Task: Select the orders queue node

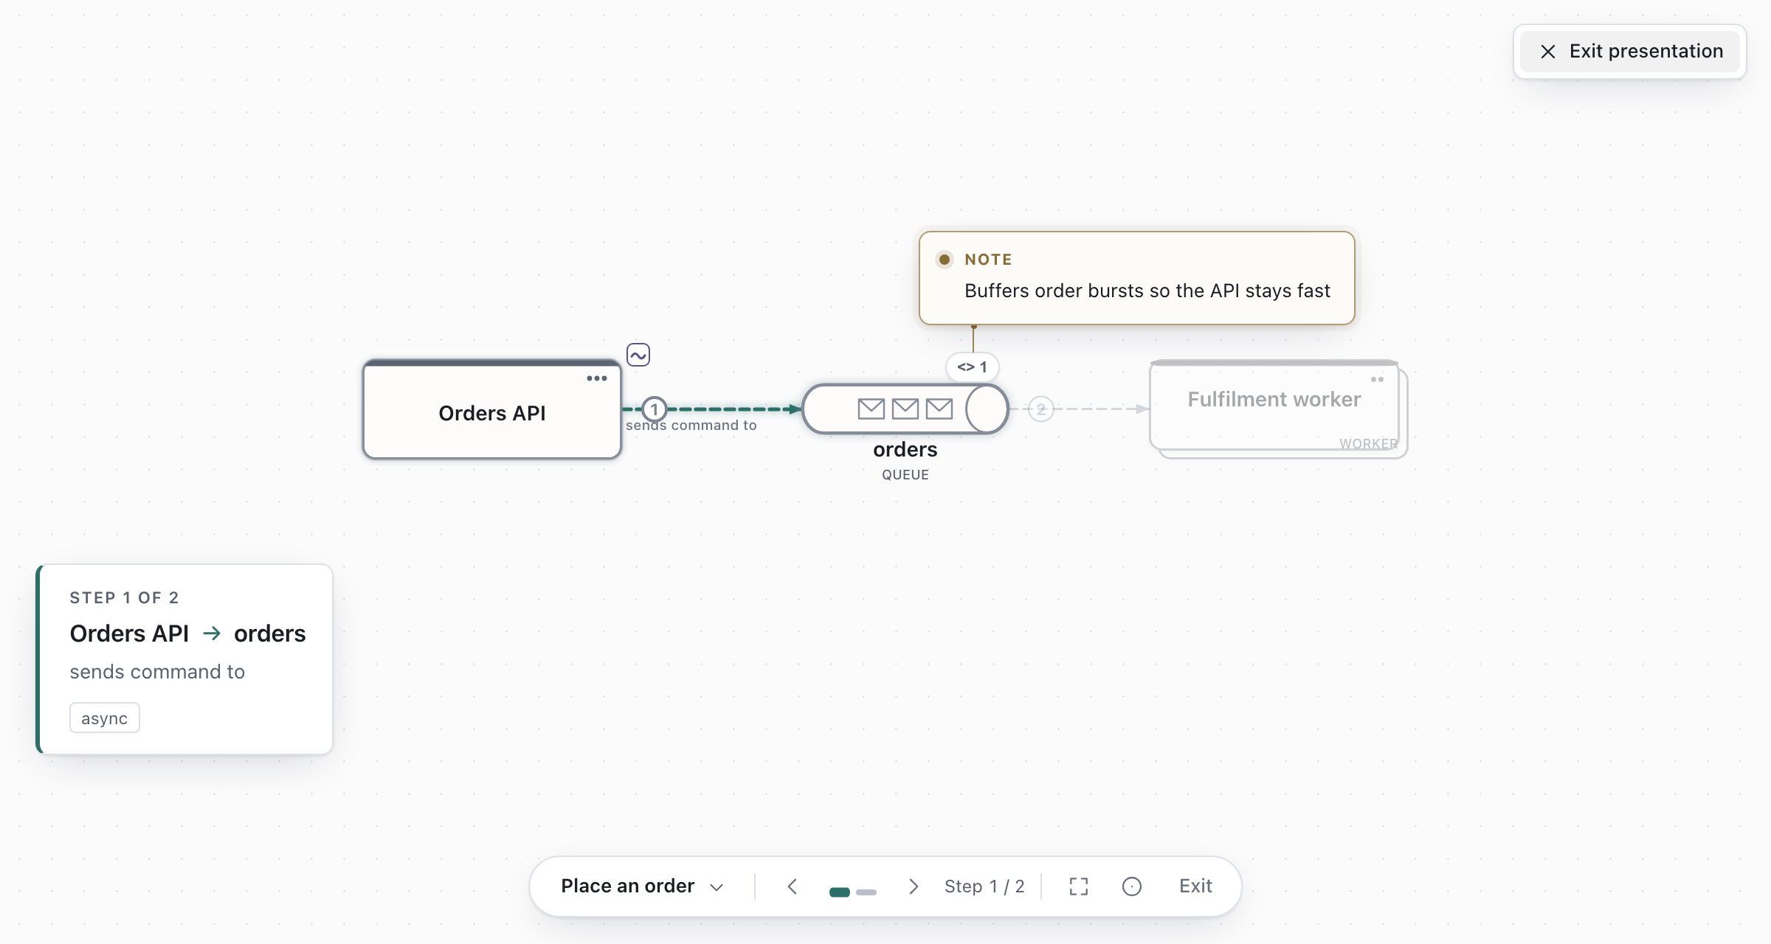Action: point(905,409)
